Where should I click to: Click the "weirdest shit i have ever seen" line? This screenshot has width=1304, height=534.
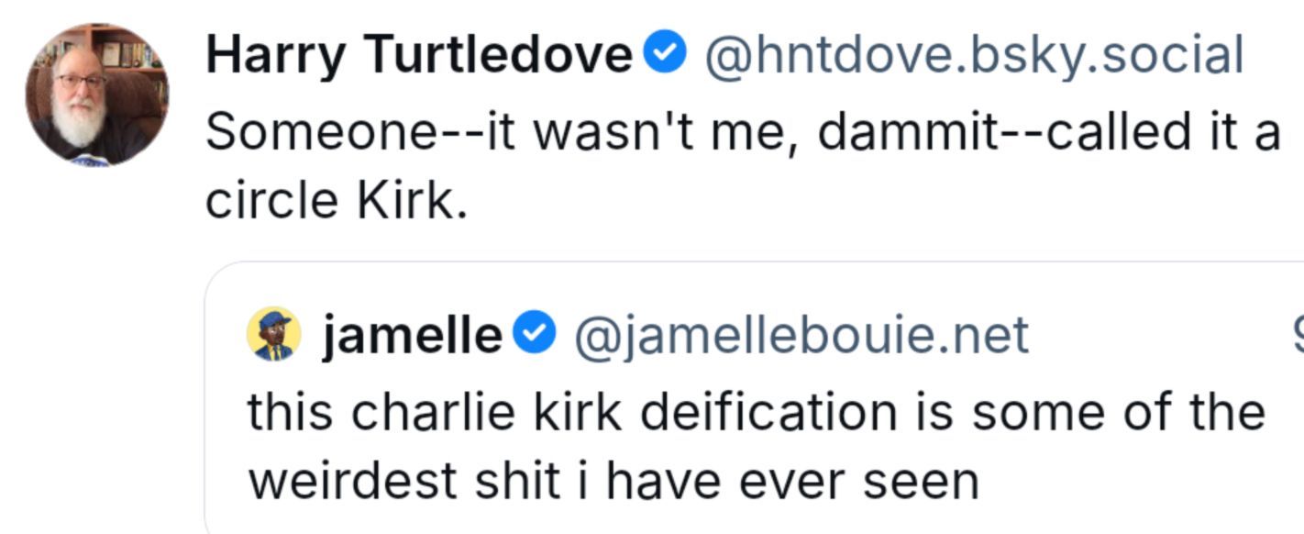tap(613, 480)
